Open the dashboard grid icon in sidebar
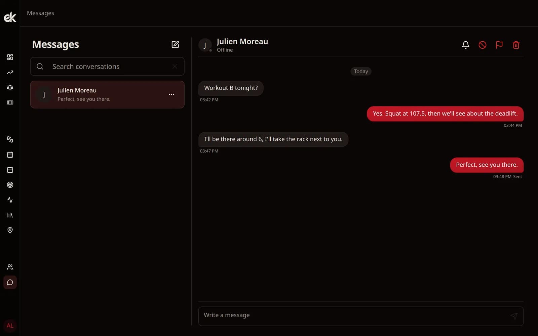 click(10, 57)
